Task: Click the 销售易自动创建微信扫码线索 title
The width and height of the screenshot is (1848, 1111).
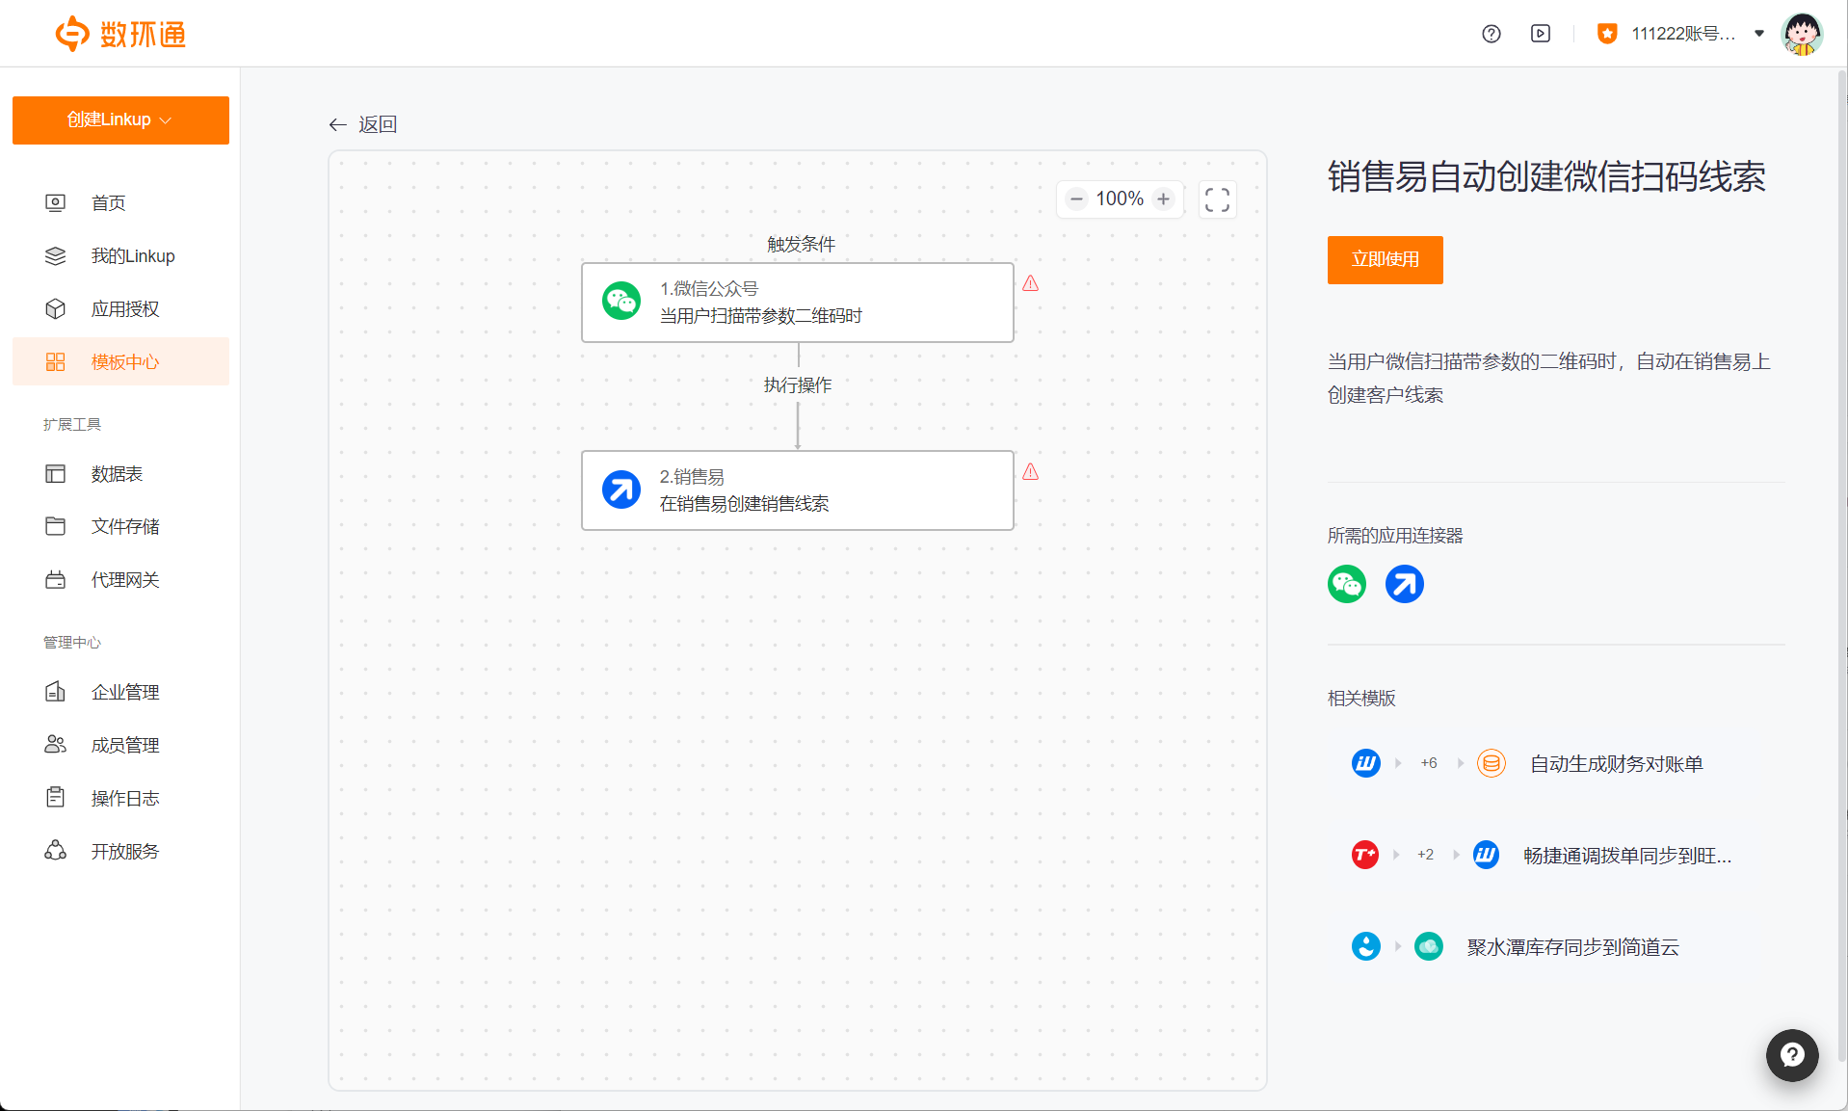Action: tap(1546, 177)
